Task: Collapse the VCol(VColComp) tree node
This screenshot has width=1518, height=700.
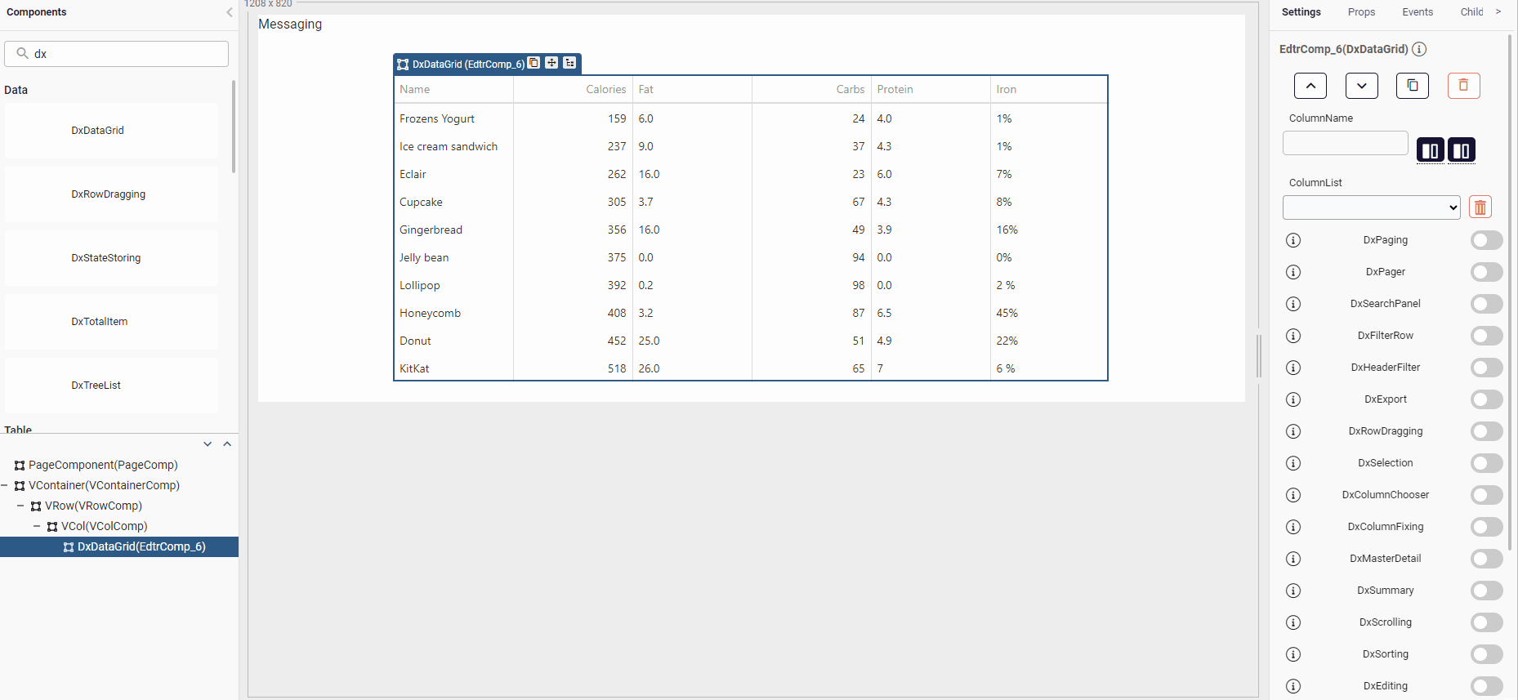Action: point(37,526)
